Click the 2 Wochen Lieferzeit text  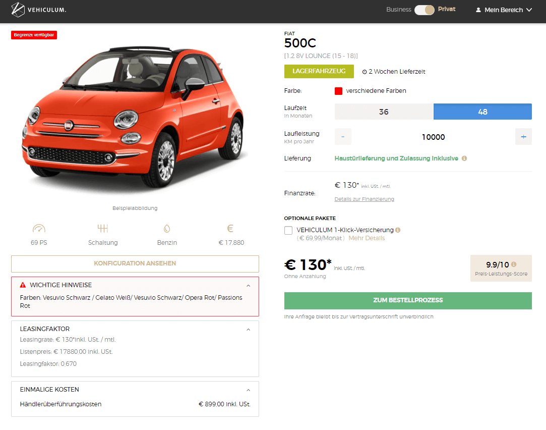397,72
